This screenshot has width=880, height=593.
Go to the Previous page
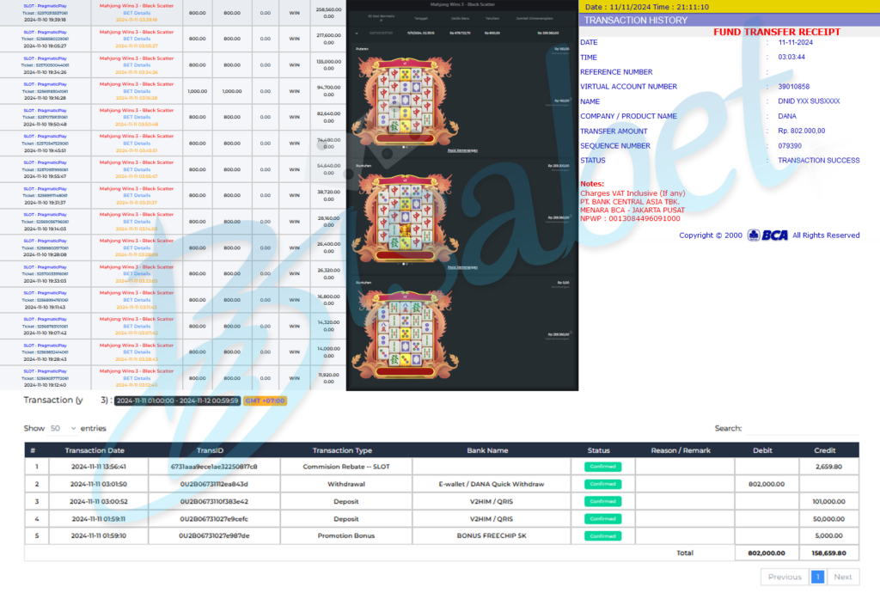click(785, 577)
